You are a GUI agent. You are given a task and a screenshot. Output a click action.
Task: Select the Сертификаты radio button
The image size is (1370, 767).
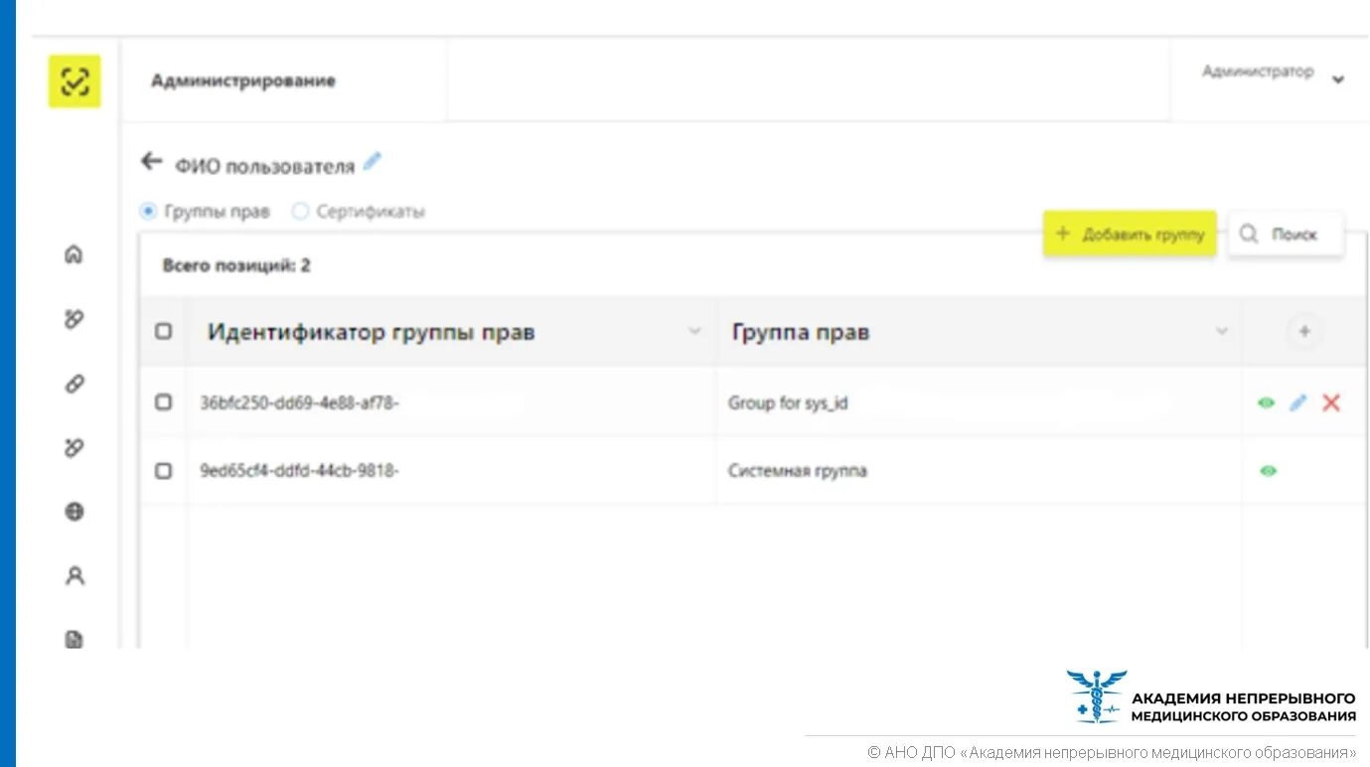[300, 212]
